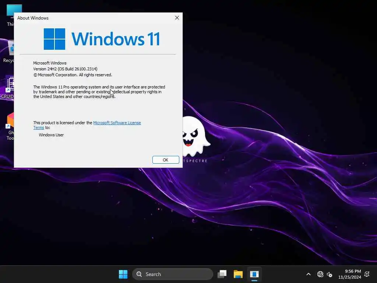
Task: Click the muted volume tray icon
Action: point(330,274)
